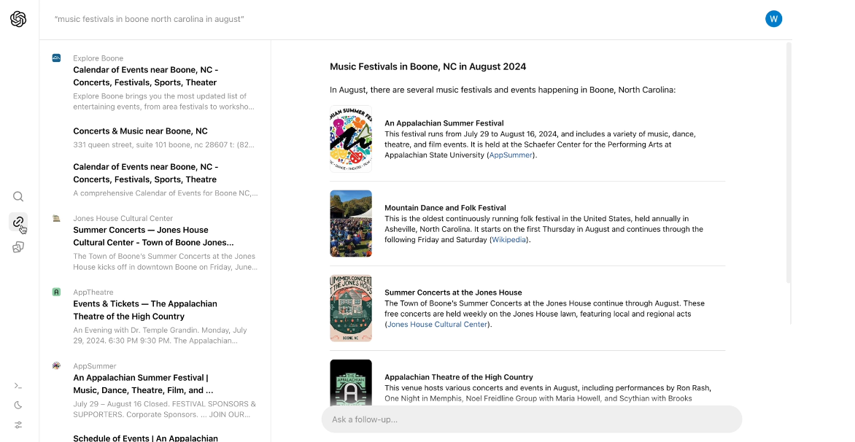Image resolution: width=855 pixels, height=442 pixels.
Task: Follow the Wikipedia citation link
Action: (509, 239)
